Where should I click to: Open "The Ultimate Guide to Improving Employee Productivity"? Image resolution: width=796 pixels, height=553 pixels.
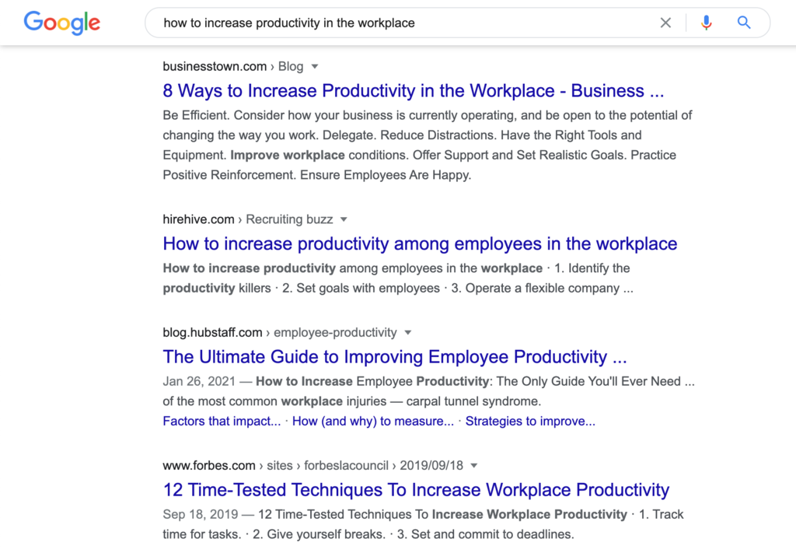(x=395, y=357)
